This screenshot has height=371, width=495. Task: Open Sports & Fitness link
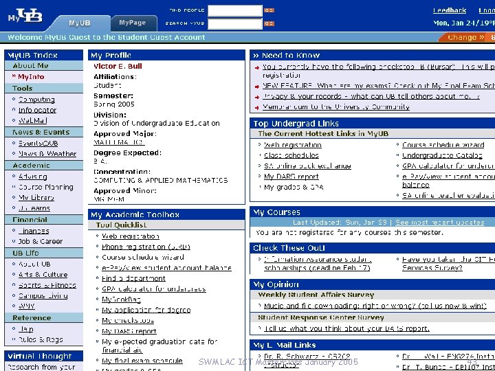47,285
